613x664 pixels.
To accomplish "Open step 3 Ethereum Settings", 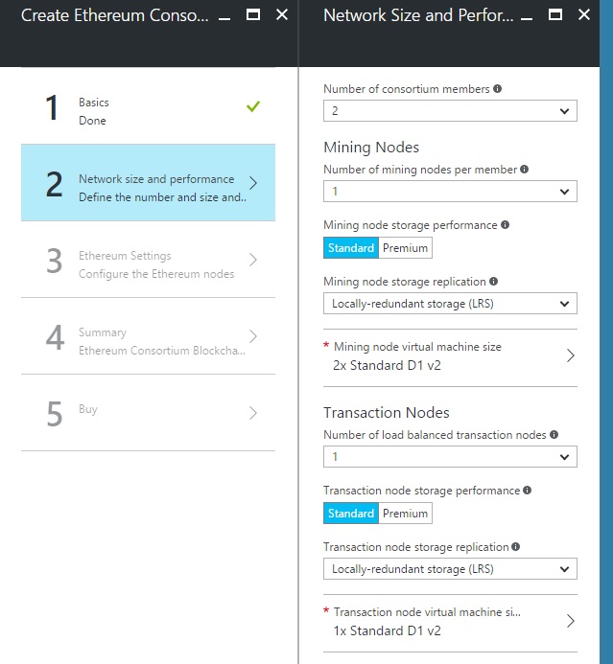I will (148, 259).
